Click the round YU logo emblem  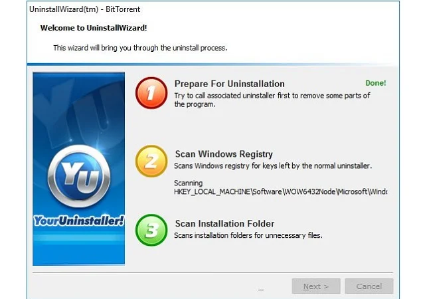click(79, 176)
